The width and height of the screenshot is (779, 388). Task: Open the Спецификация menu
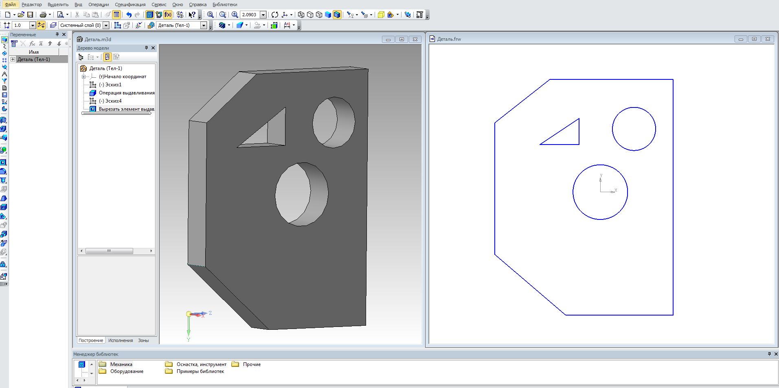tap(130, 4)
